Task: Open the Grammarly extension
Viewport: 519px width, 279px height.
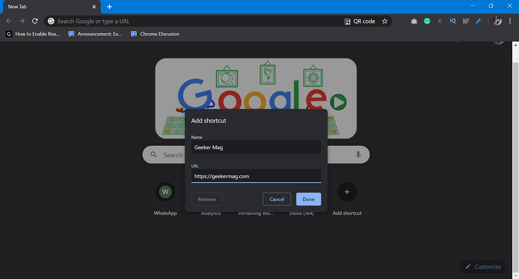Action: pyautogui.click(x=427, y=21)
